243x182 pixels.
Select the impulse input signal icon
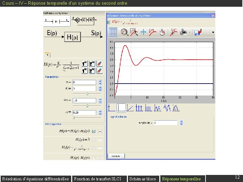(111, 108)
